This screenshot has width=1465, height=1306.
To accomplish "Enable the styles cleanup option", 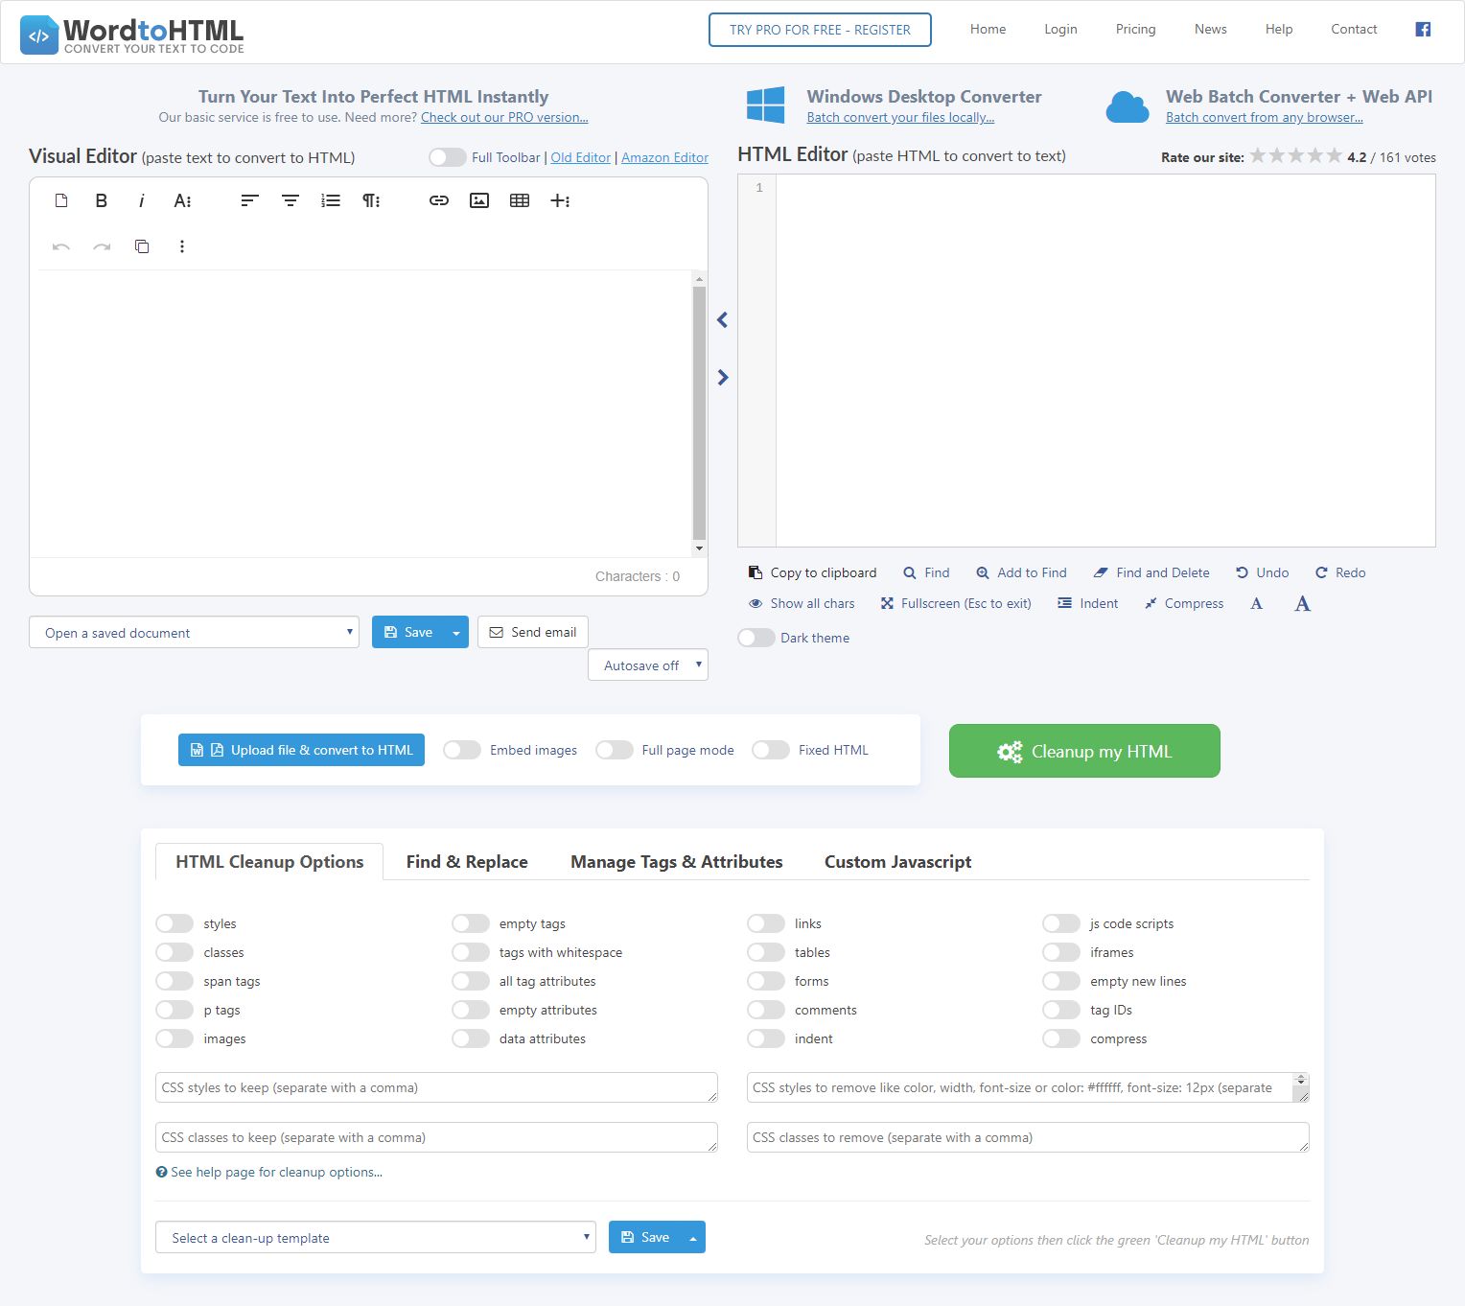I will pos(174,923).
